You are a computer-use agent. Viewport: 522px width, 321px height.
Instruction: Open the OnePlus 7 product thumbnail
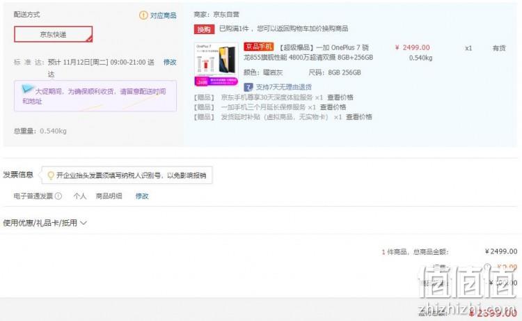pyautogui.click(x=216, y=64)
